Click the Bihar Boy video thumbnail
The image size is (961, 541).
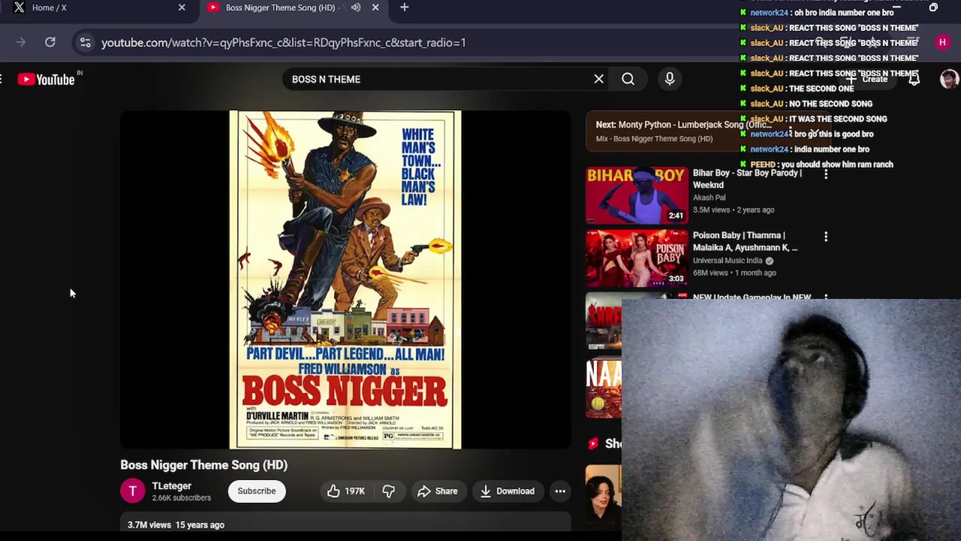point(637,195)
